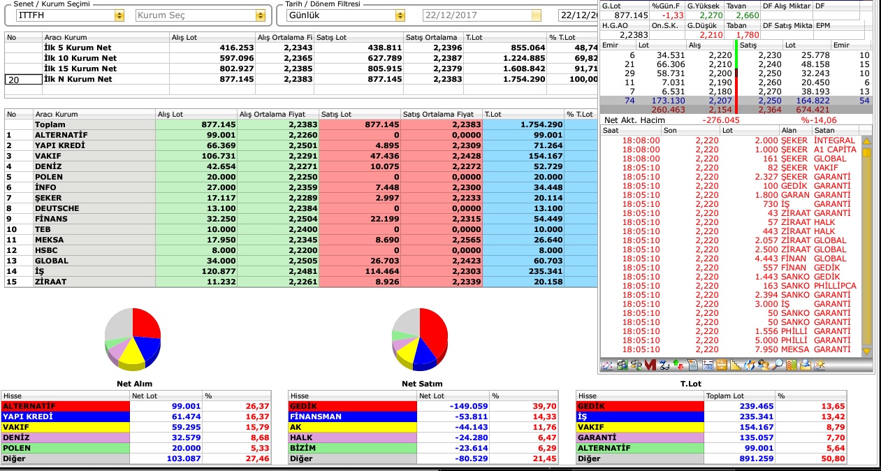Select the ALTERNATİF row in broker table

click(300, 135)
